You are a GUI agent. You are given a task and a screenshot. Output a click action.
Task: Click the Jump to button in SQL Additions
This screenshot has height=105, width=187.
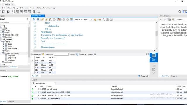point(180,20)
